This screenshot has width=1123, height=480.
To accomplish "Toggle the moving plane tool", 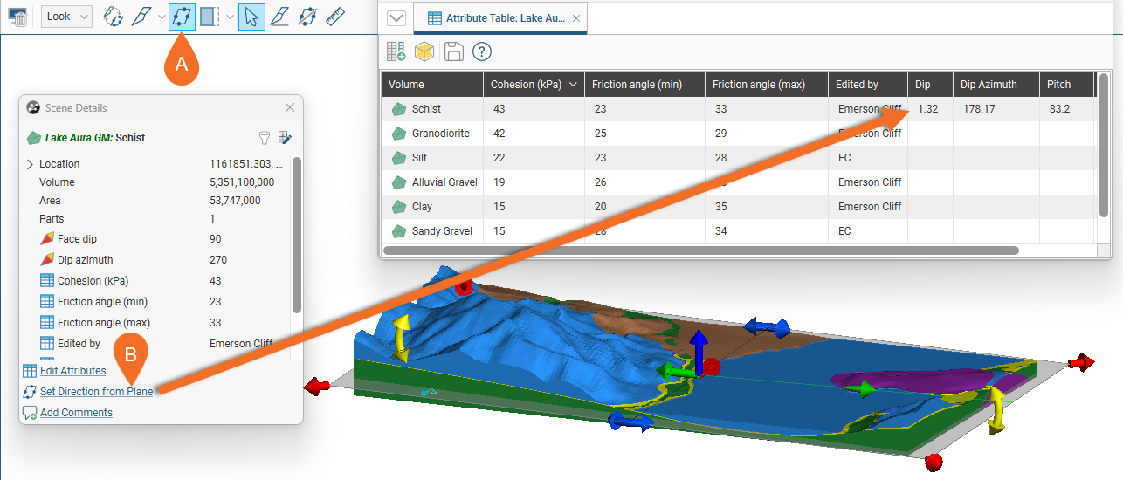I will click(x=182, y=16).
